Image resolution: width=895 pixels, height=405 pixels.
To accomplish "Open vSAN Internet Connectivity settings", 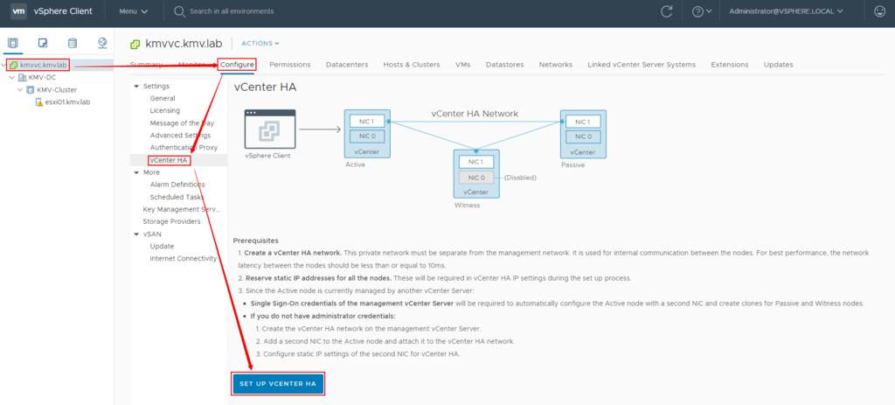I will click(x=184, y=259).
